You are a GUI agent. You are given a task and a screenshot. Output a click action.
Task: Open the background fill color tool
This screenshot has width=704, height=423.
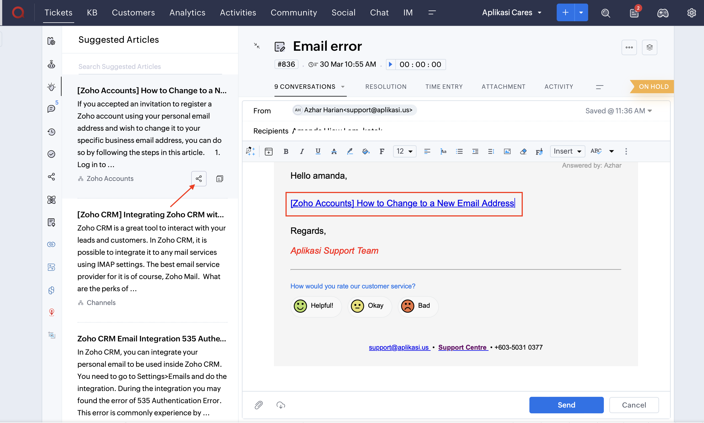[366, 151]
